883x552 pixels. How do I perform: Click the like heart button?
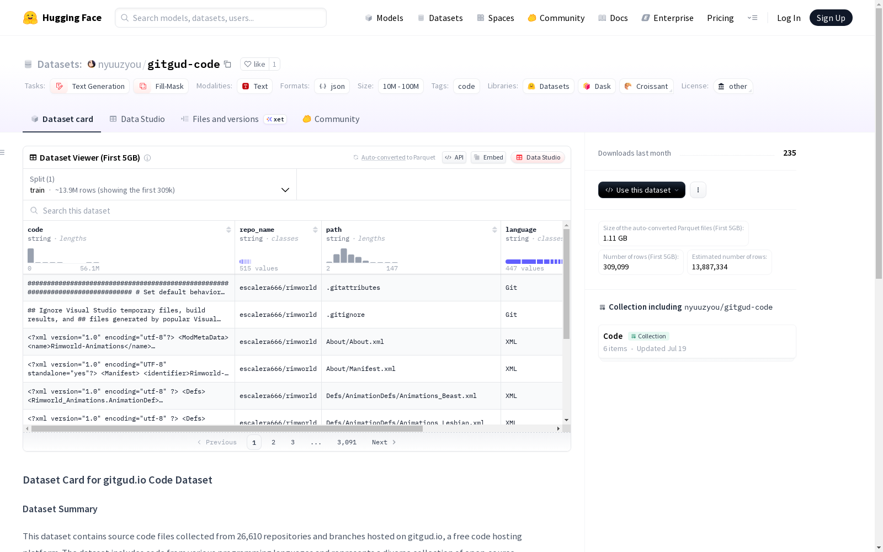point(254,64)
